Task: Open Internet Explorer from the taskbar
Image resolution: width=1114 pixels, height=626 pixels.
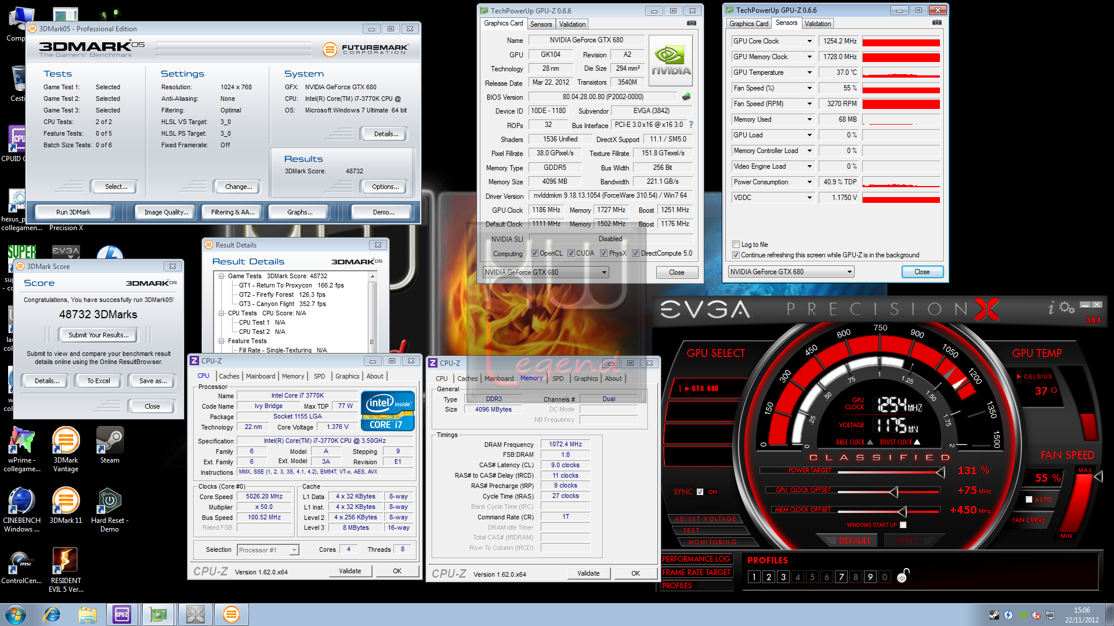Action: 52,614
